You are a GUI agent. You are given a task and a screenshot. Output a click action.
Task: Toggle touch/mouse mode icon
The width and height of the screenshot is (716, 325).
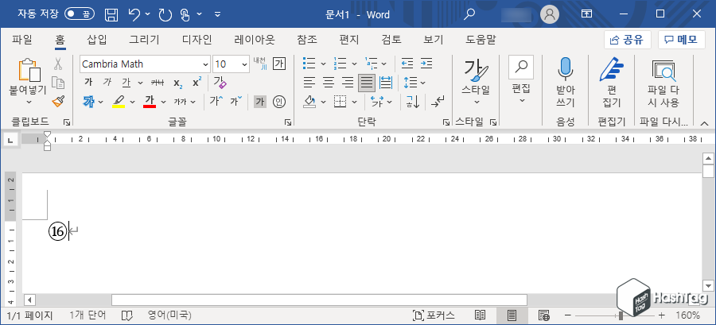pyautogui.click(x=185, y=14)
